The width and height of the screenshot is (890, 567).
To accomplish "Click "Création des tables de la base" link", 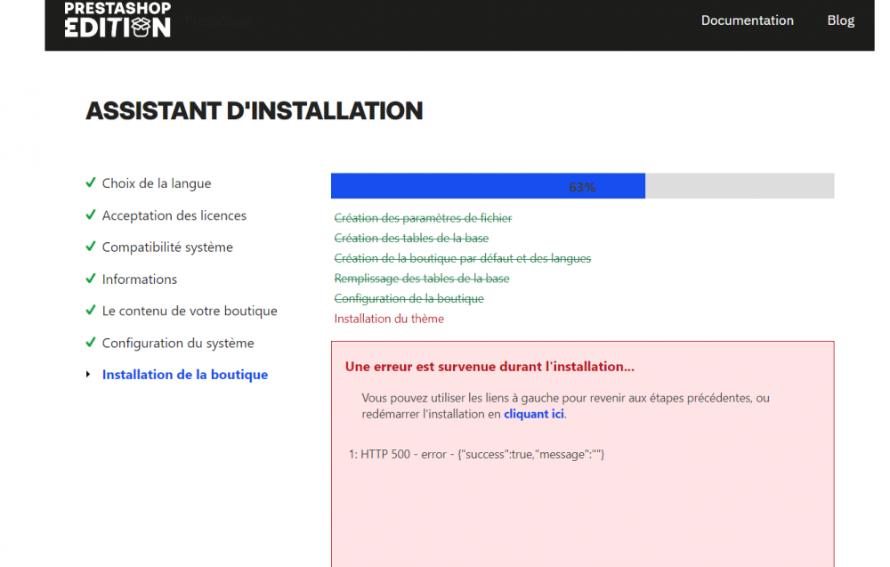I will [411, 238].
